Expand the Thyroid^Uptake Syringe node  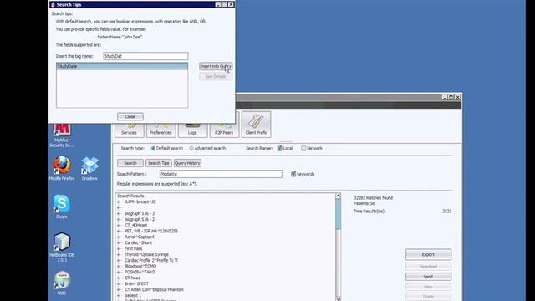119,254
